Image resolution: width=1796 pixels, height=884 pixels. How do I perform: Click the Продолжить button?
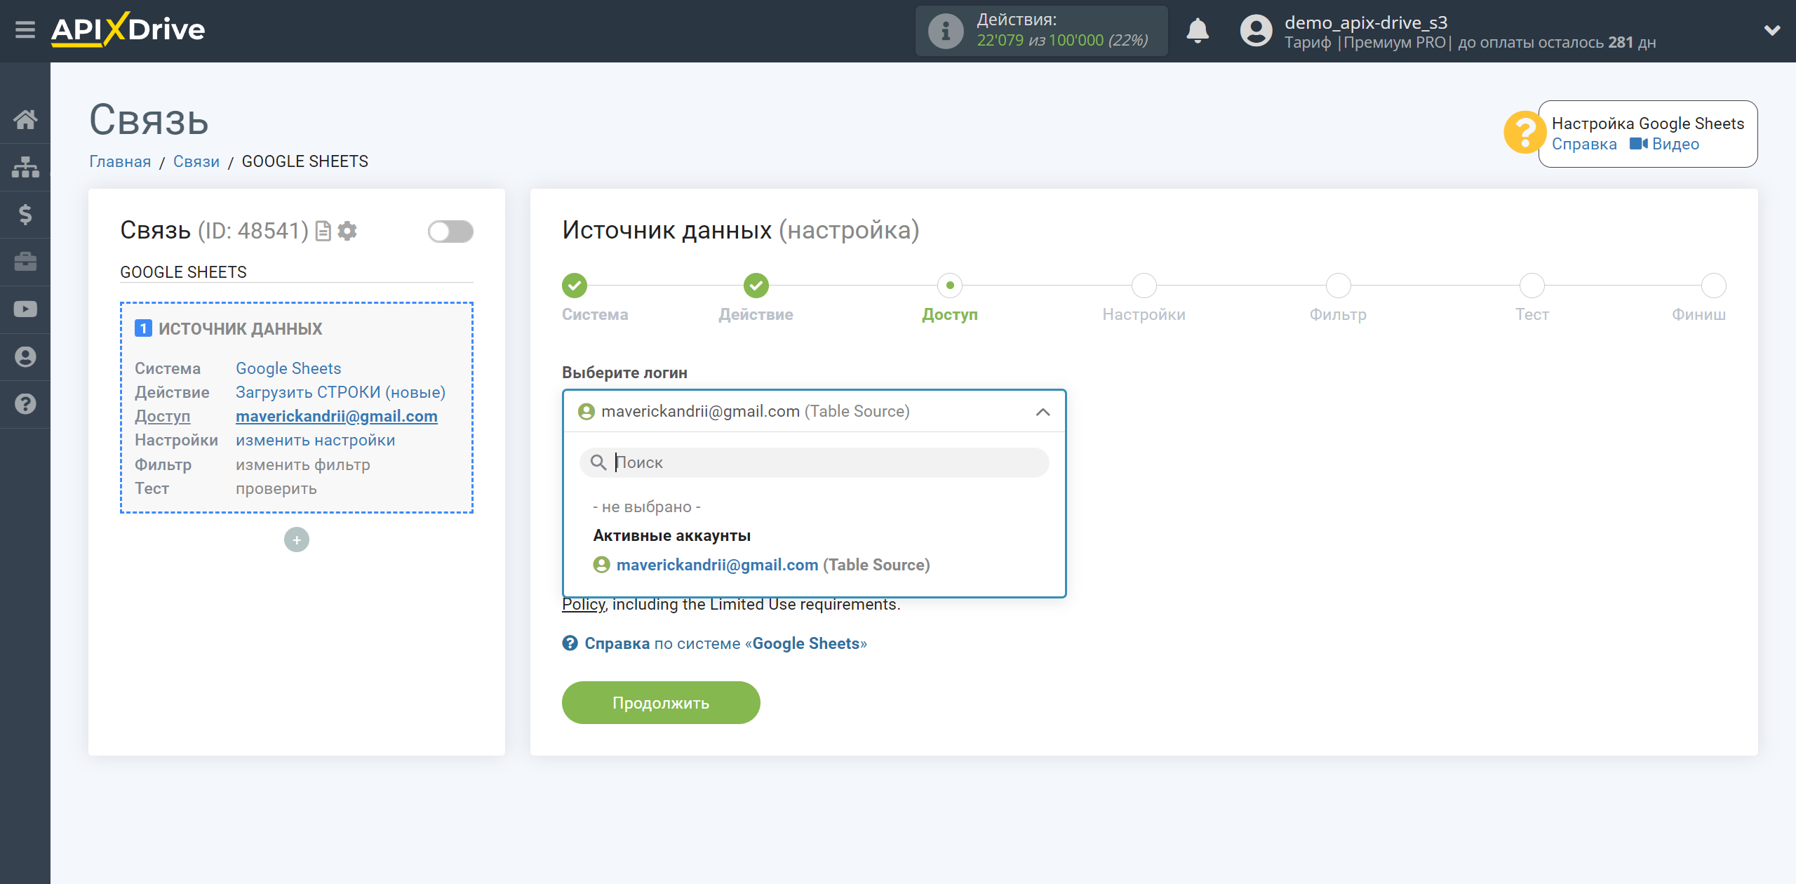click(661, 702)
